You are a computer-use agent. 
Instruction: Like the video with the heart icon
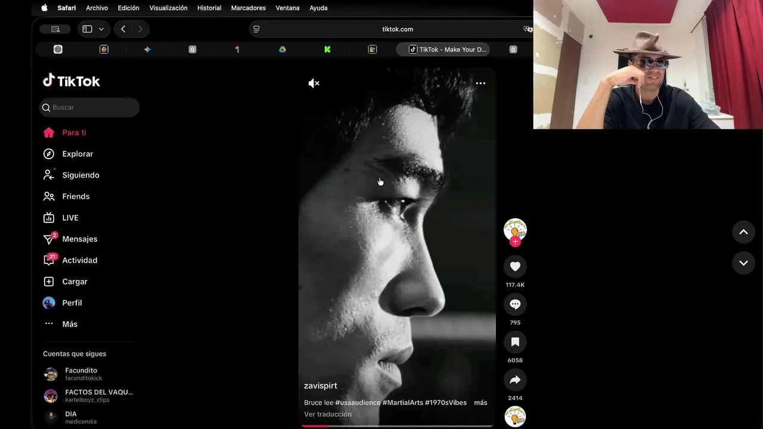point(515,266)
